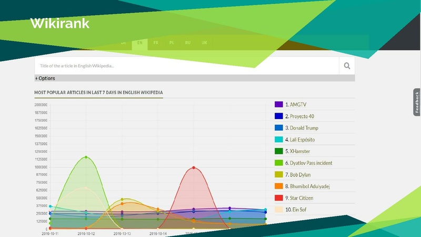The height and width of the screenshot is (237, 421).
Task: Click the search magnifier icon
Action: [347, 66]
